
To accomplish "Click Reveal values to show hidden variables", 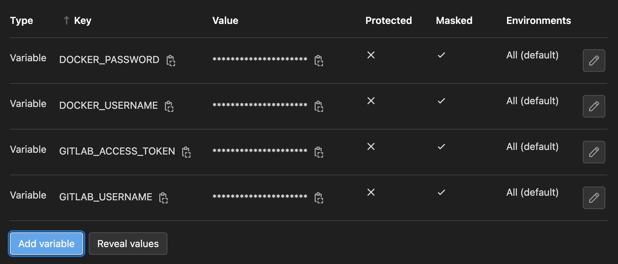I will pyautogui.click(x=128, y=244).
